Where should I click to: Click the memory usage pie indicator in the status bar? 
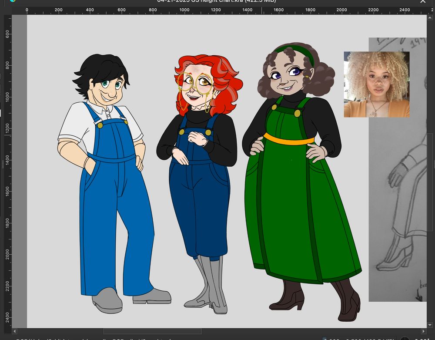pos(405,338)
